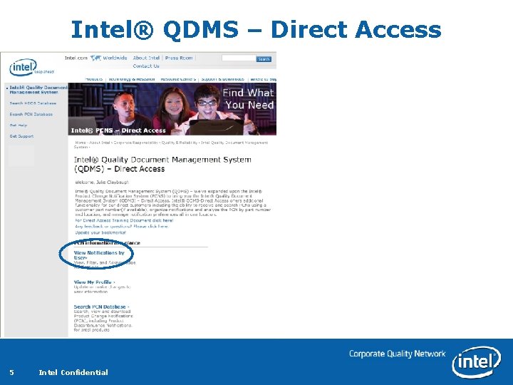Open the Press Room link

pyautogui.click(x=179, y=58)
